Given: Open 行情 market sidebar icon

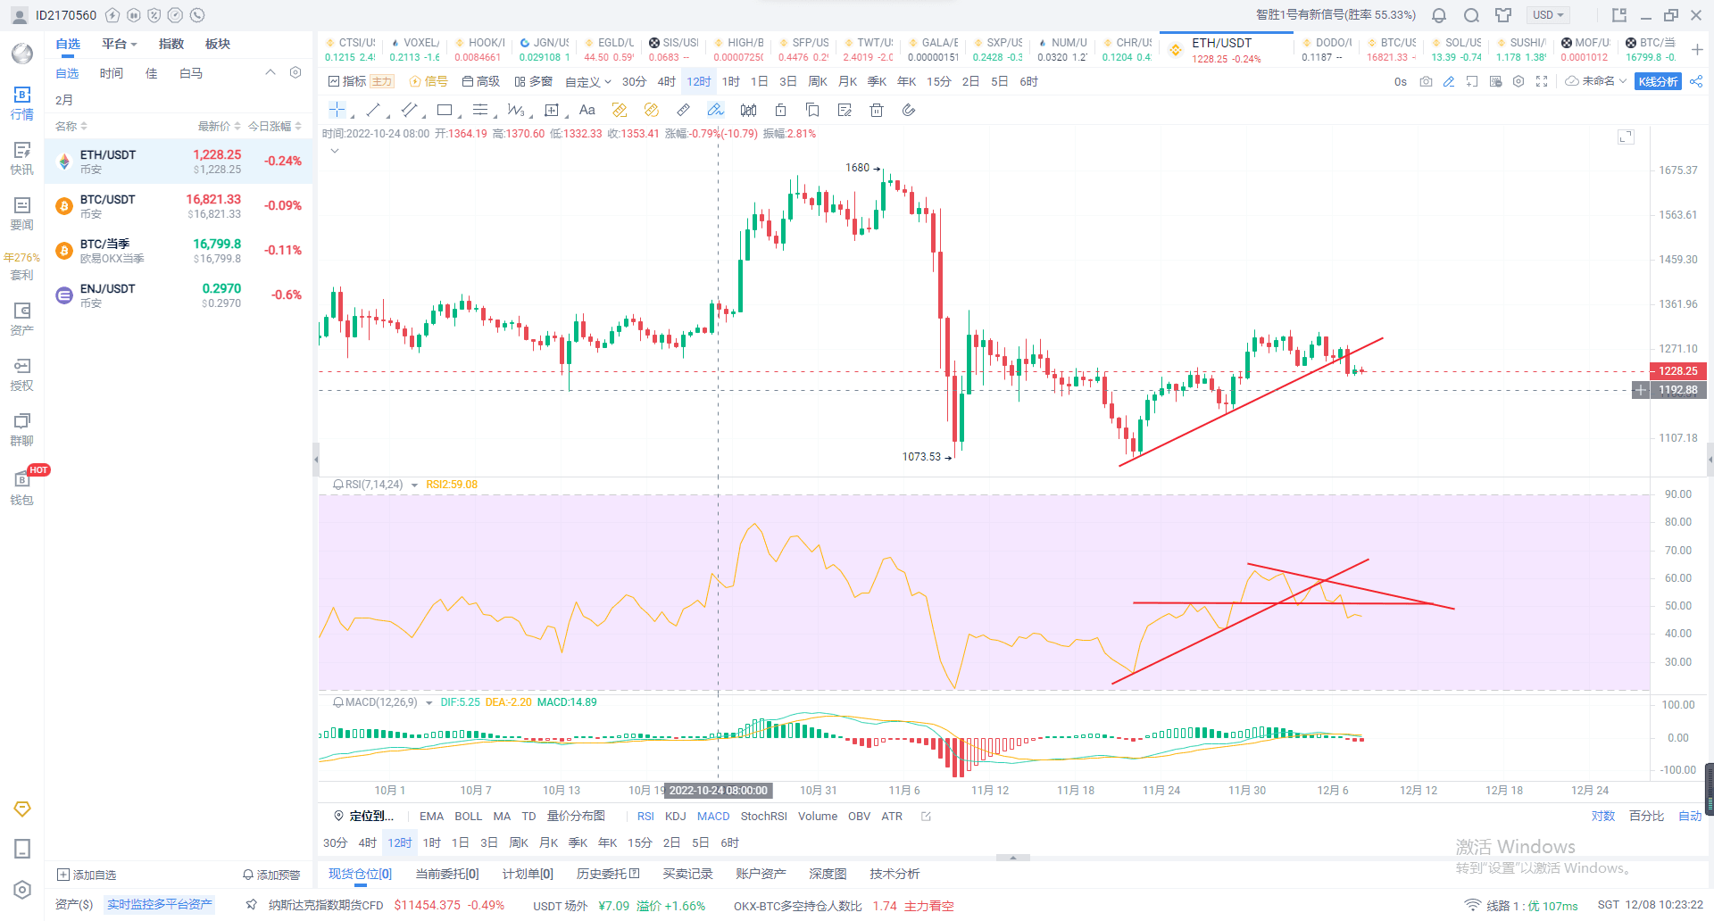Looking at the screenshot, I should tap(22, 103).
